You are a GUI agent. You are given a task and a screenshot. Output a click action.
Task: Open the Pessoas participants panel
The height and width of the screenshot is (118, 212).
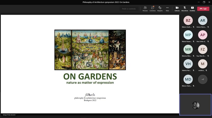point(145,9)
